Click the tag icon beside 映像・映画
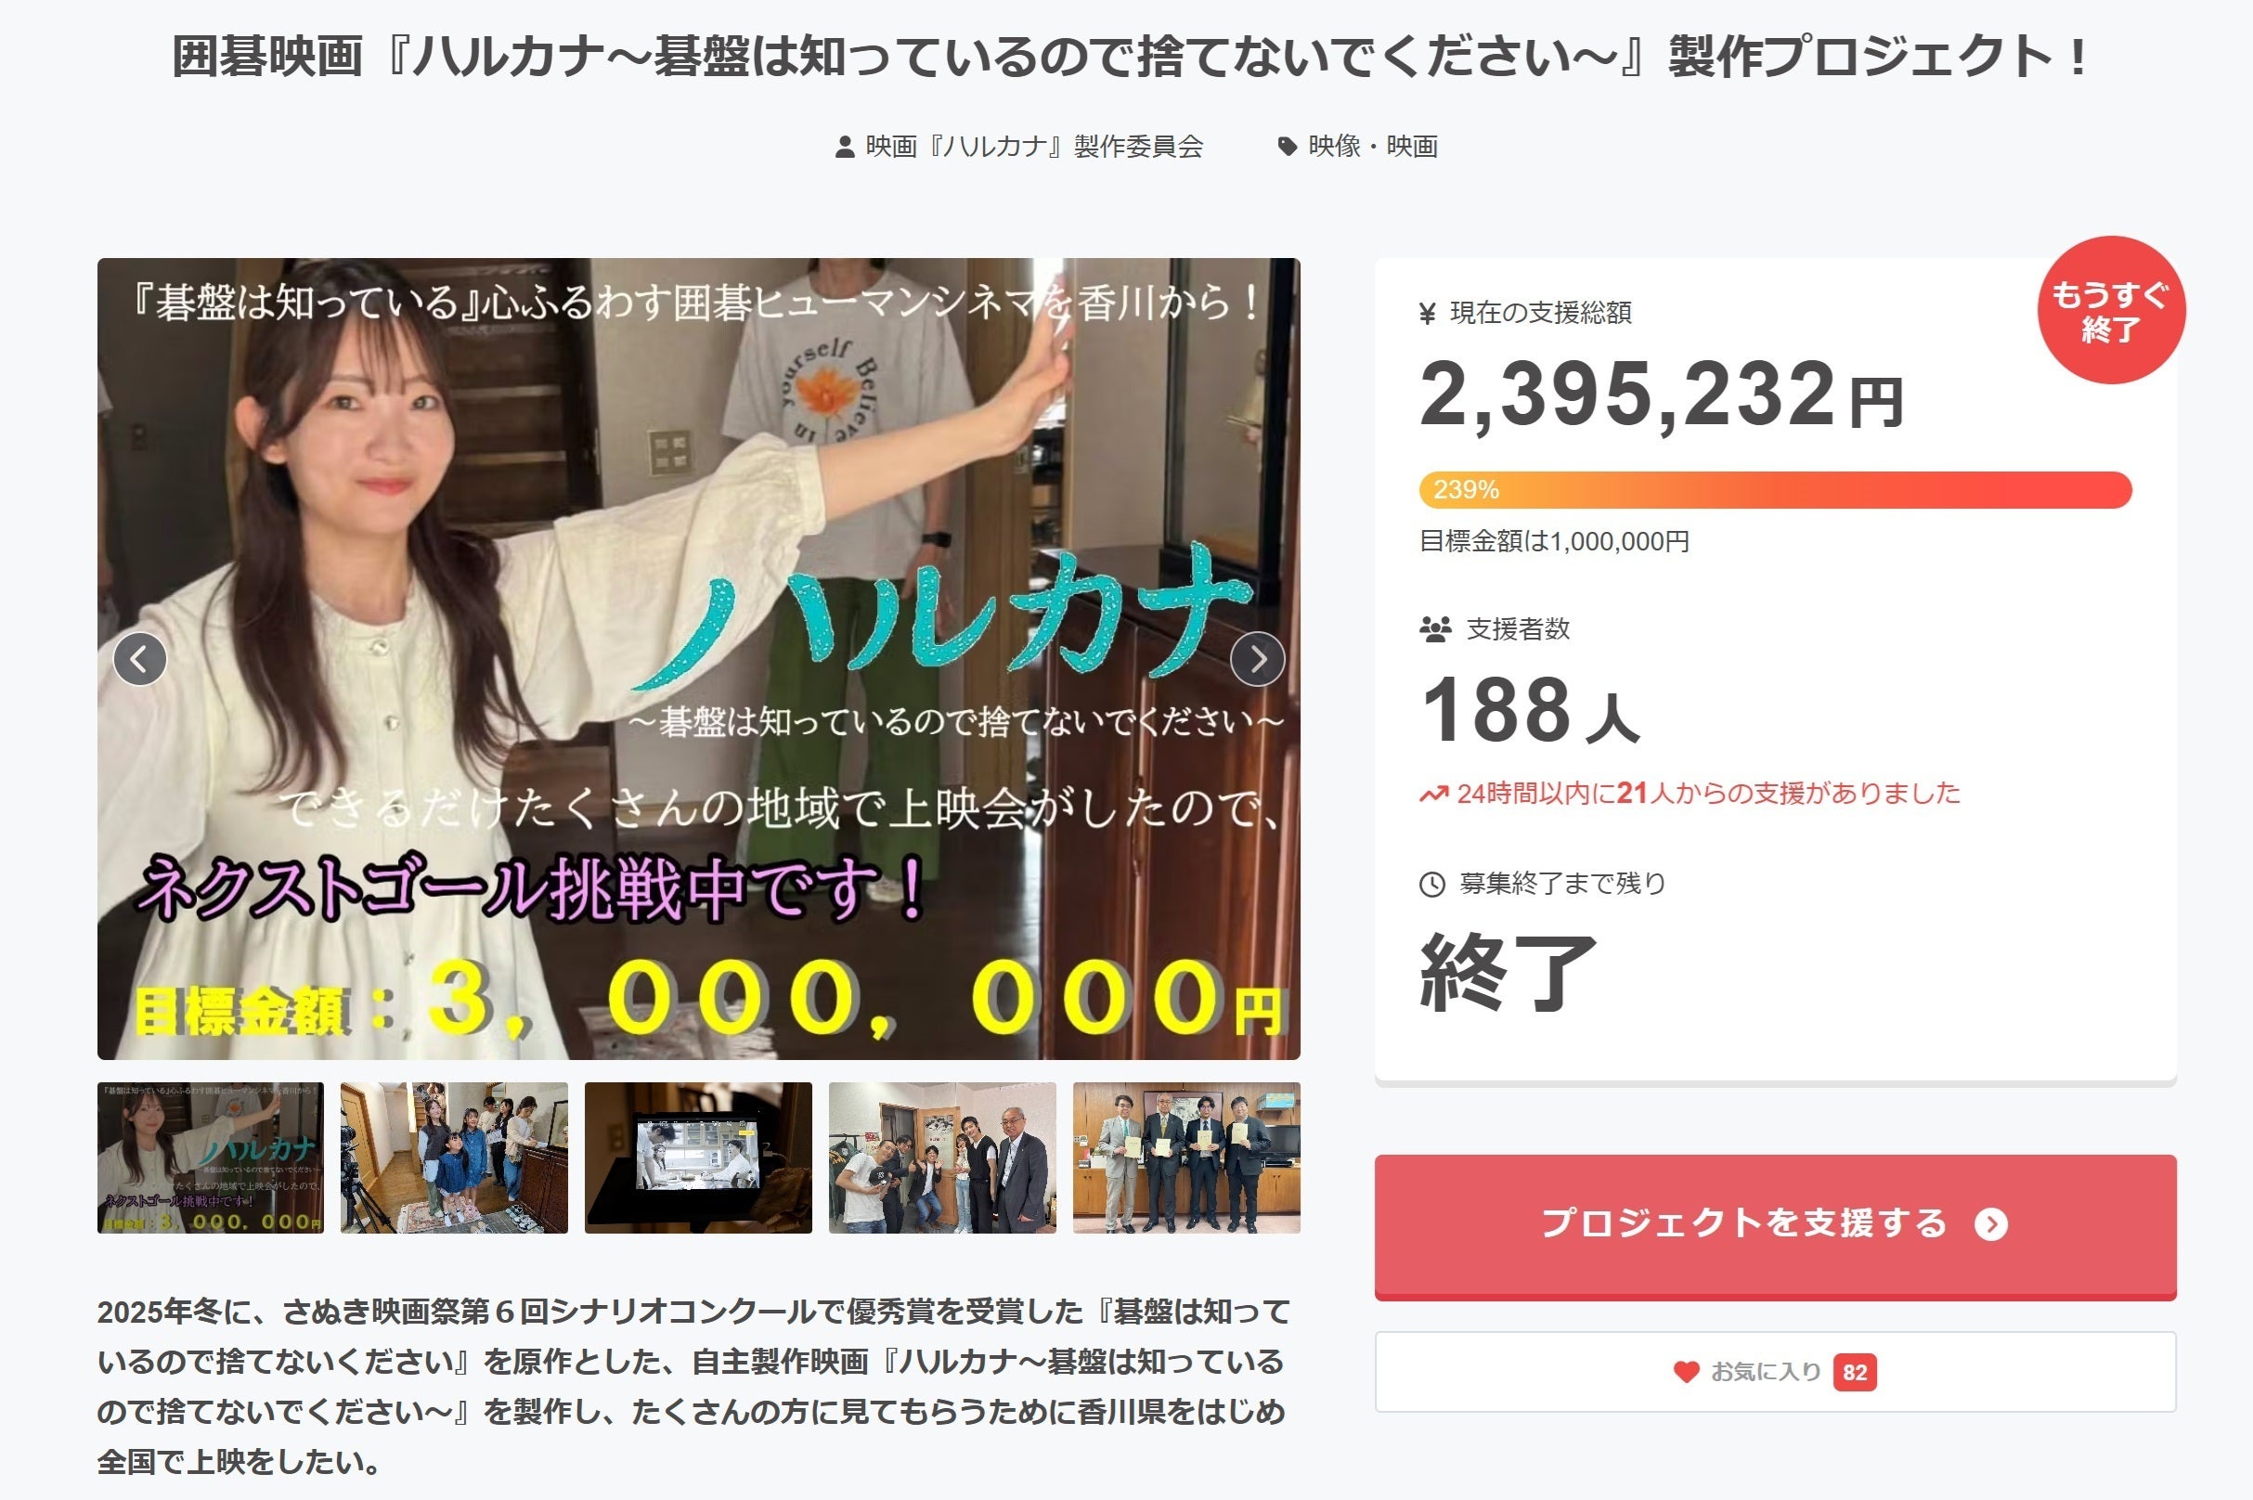The image size is (2253, 1500). (1288, 147)
